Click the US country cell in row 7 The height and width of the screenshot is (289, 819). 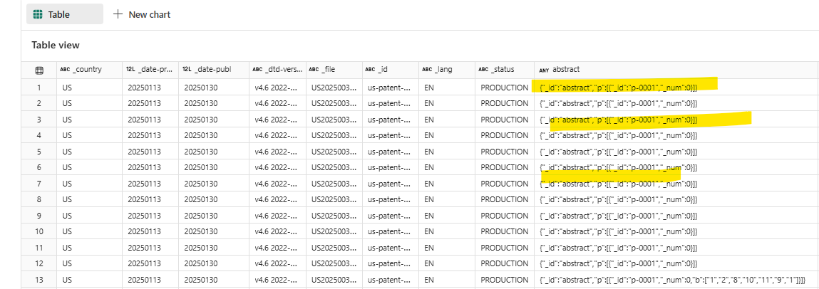pos(88,184)
